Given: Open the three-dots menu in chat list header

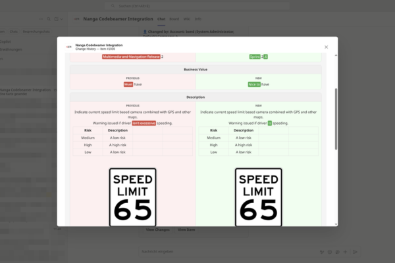Looking at the screenshot, I should point(41,19).
